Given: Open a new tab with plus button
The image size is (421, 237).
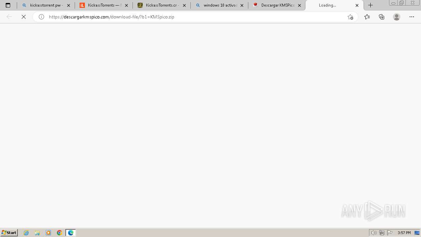Looking at the screenshot, I should pos(370,5).
